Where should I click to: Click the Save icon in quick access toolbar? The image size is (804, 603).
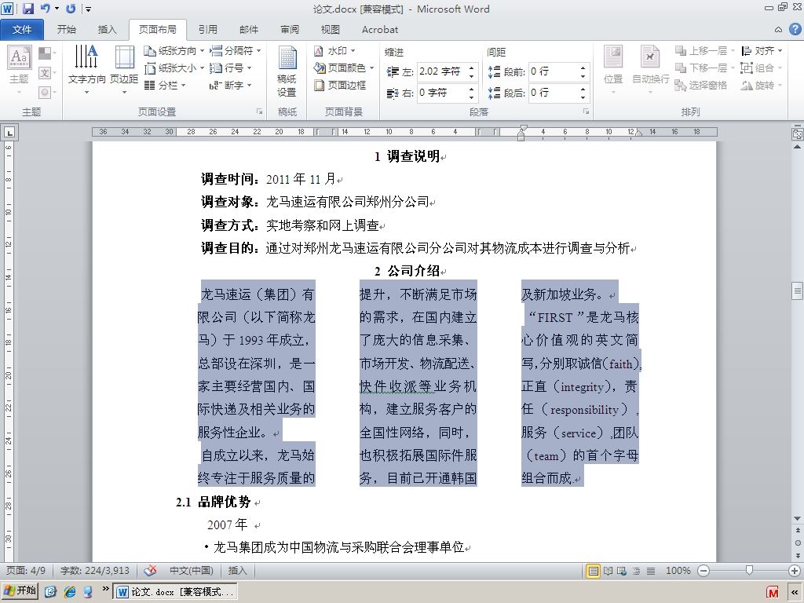point(27,8)
